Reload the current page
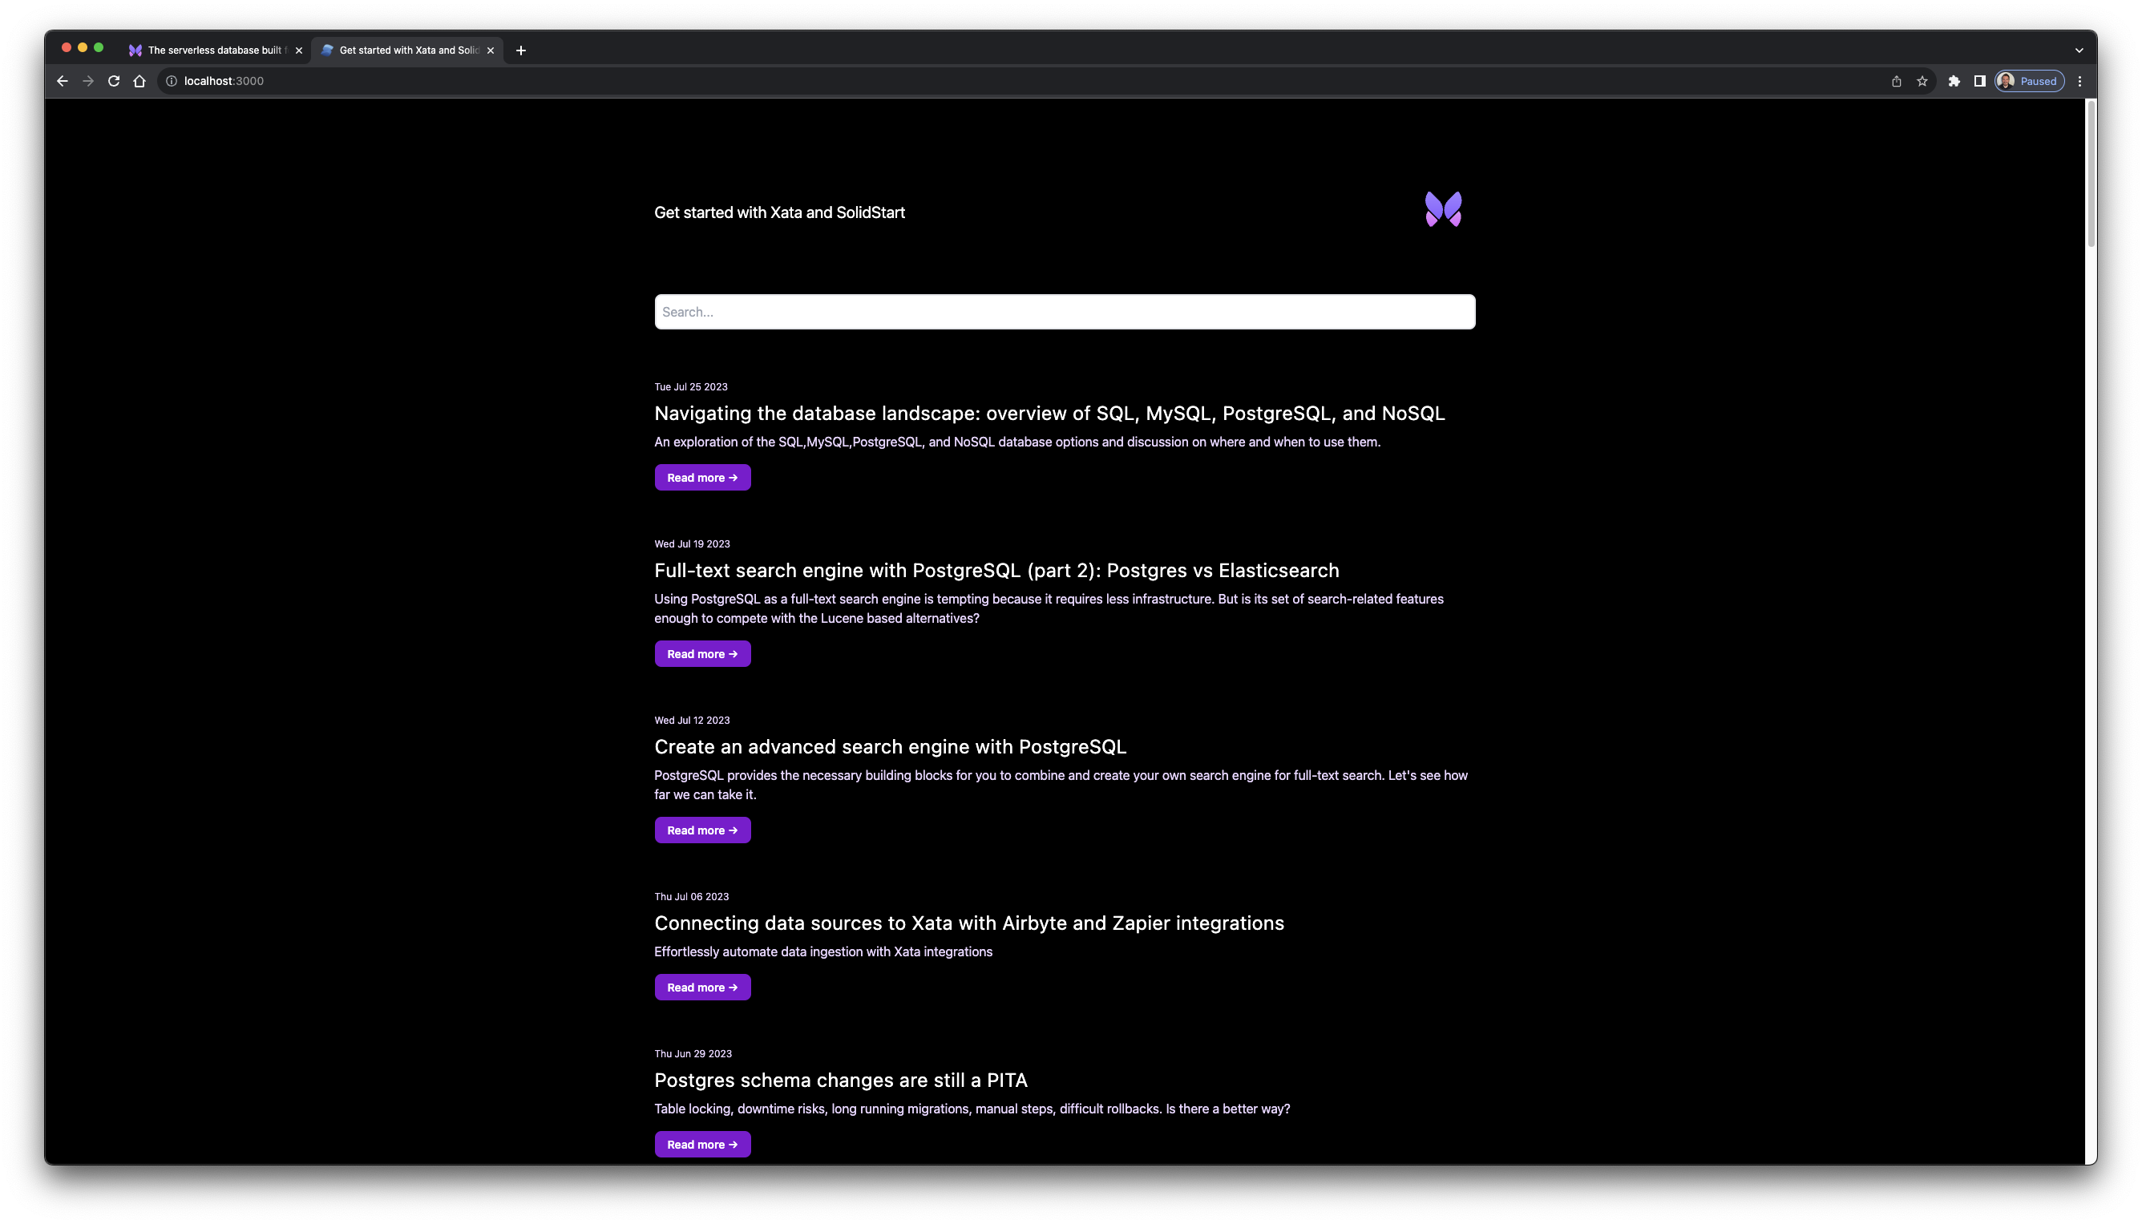Viewport: 2142px width, 1224px height. pos(114,81)
